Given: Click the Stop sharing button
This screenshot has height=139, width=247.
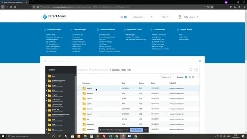Looking at the screenshot, I should coord(136,130).
